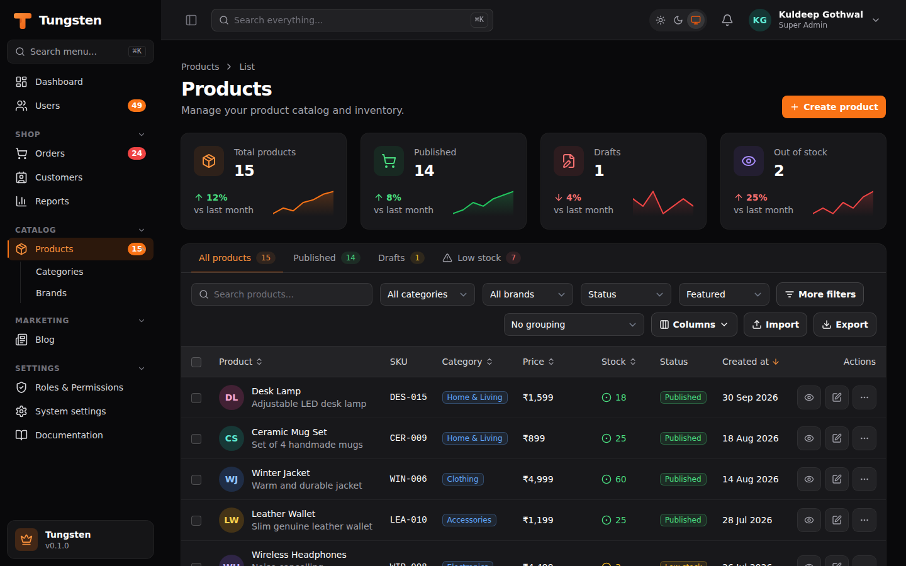Click the Export button
This screenshot has width=906, height=566.
coord(845,325)
